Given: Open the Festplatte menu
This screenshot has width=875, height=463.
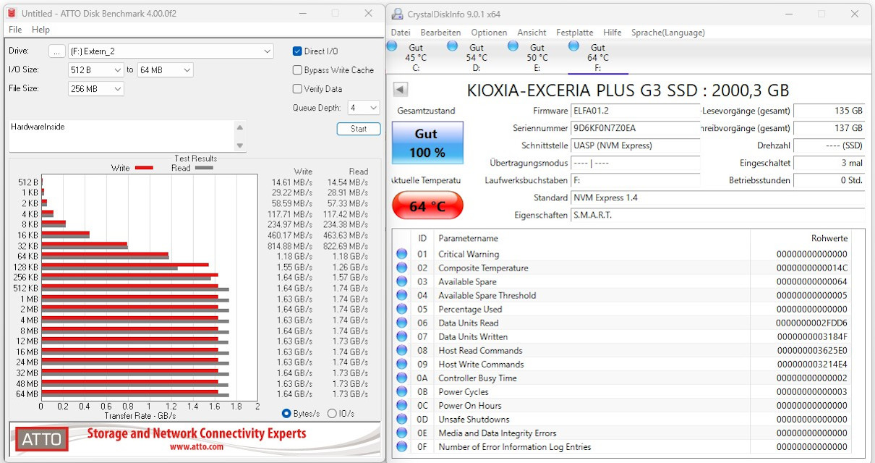Looking at the screenshot, I should 574,33.
